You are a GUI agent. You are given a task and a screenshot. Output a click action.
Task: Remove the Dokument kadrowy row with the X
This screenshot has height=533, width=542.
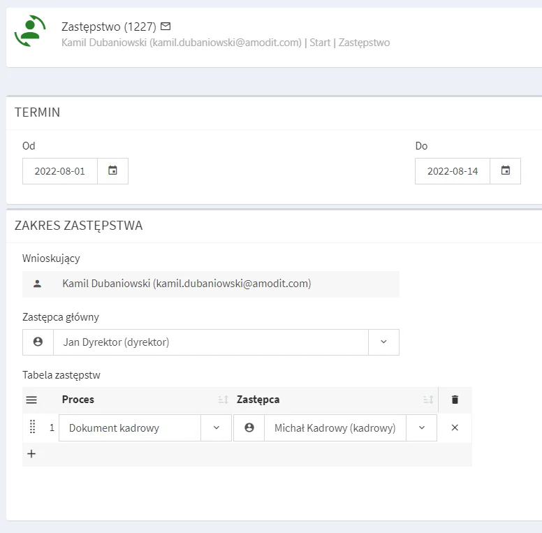tap(455, 428)
